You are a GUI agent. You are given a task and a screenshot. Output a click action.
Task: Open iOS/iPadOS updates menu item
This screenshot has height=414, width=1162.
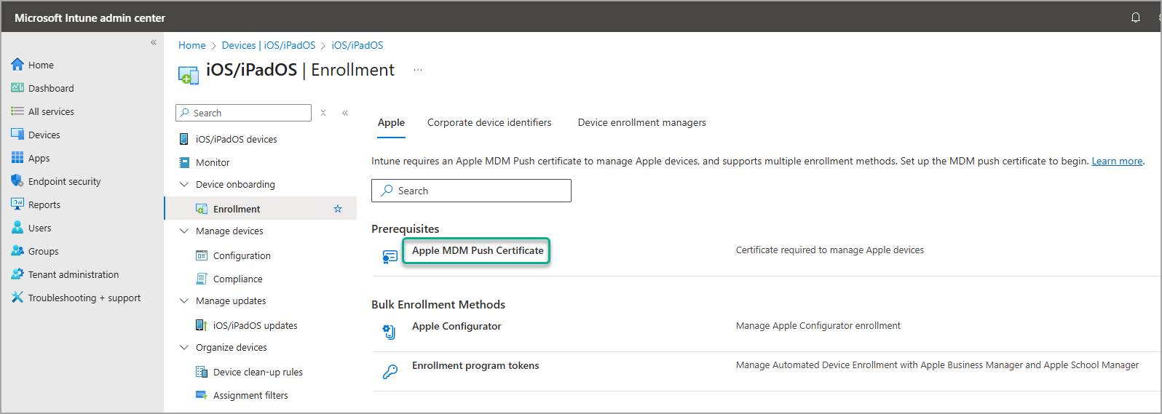point(256,325)
